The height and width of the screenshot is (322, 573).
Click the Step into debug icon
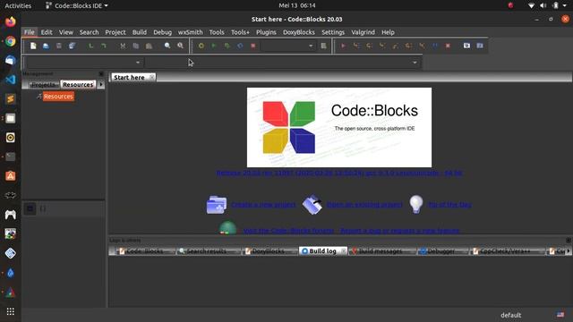(x=382, y=46)
